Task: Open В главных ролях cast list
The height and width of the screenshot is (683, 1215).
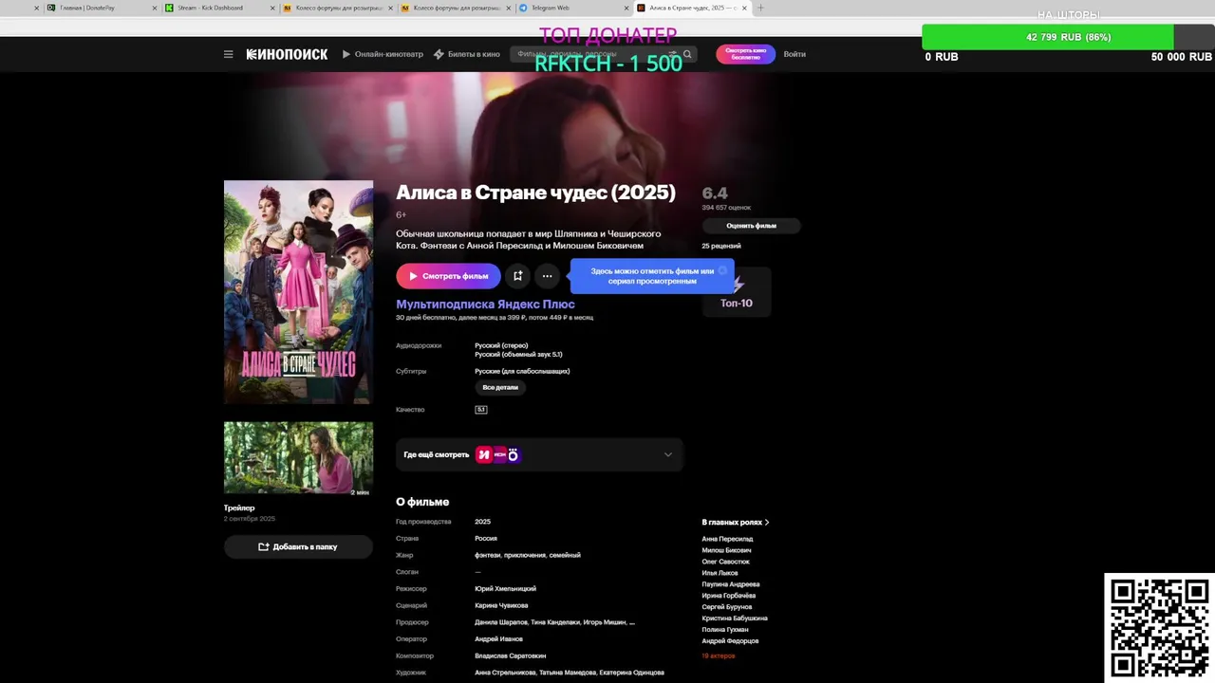Action: (736, 523)
